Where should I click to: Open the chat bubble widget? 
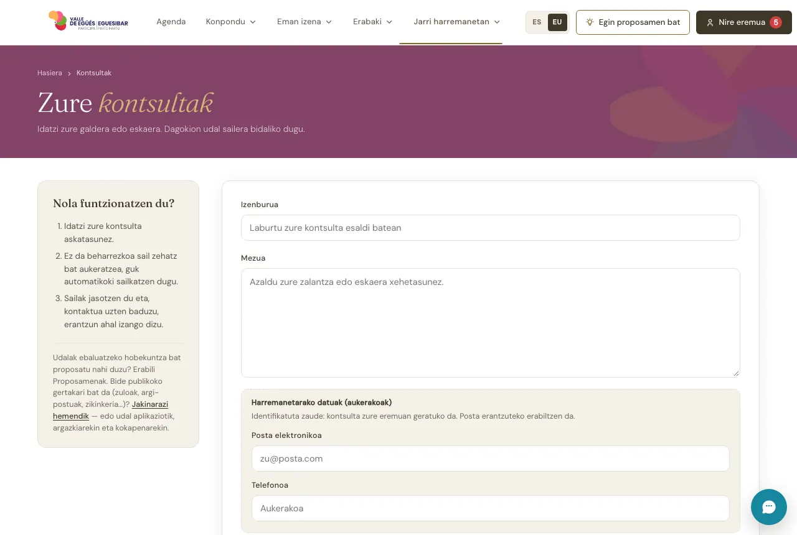click(x=769, y=507)
